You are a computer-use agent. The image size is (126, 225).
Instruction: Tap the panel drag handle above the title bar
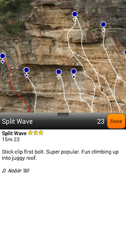[x=63, y=114]
